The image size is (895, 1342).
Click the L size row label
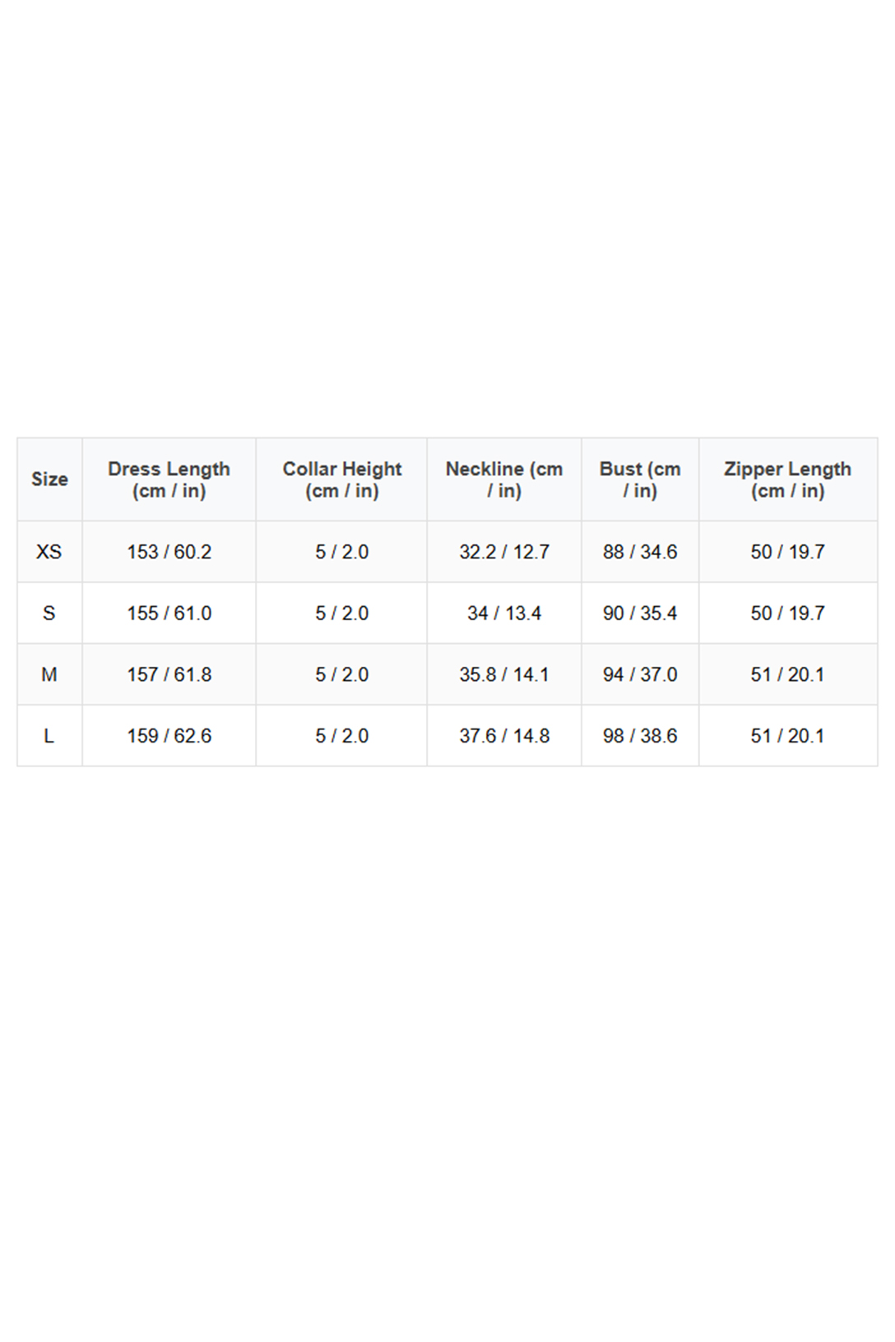(49, 736)
